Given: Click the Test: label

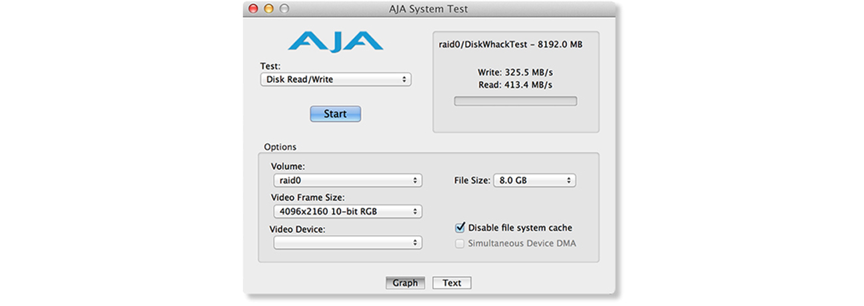Looking at the screenshot, I should 270,66.
